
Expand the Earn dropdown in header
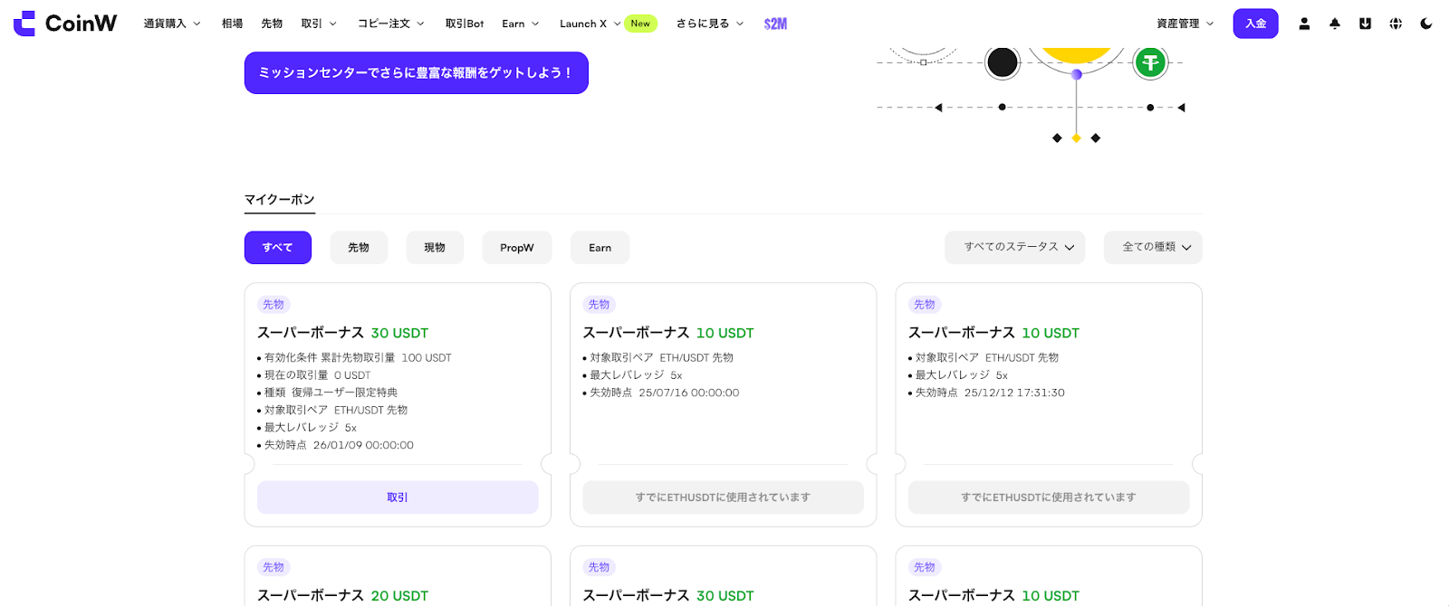click(521, 24)
